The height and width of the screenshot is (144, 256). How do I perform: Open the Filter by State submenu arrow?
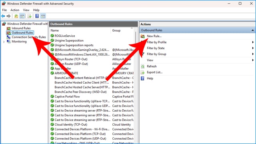tap(253, 48)
